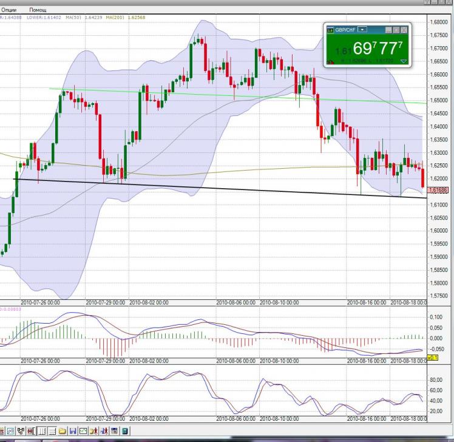Click the middle window button of GBP/CHF widget
This screenshot has width=454, height=442.
(x=396, y=30)
